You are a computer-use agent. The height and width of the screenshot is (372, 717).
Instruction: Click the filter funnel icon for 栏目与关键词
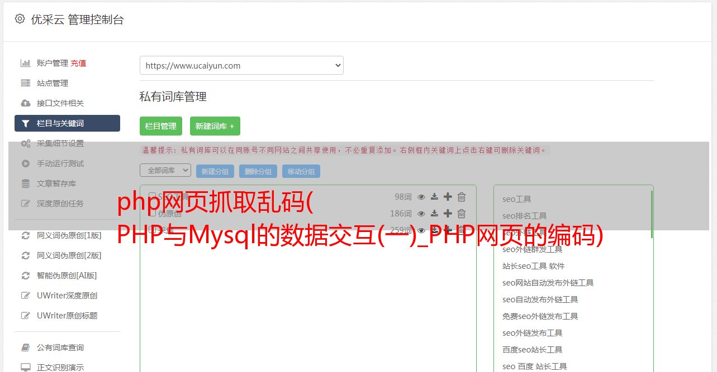pos(26,123)
